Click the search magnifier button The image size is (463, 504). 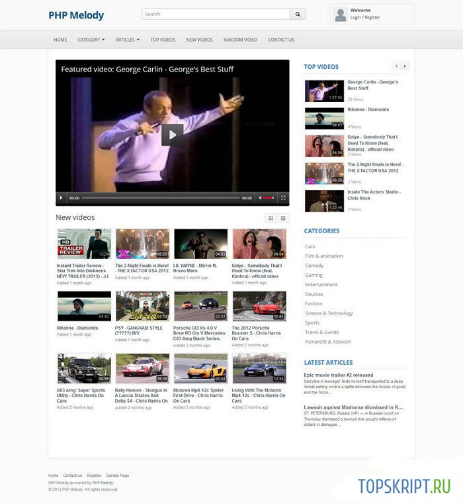(298, 14)
